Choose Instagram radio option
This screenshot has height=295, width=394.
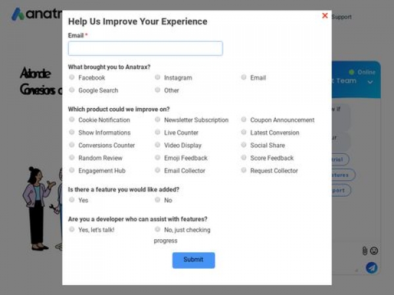(158, 77)
